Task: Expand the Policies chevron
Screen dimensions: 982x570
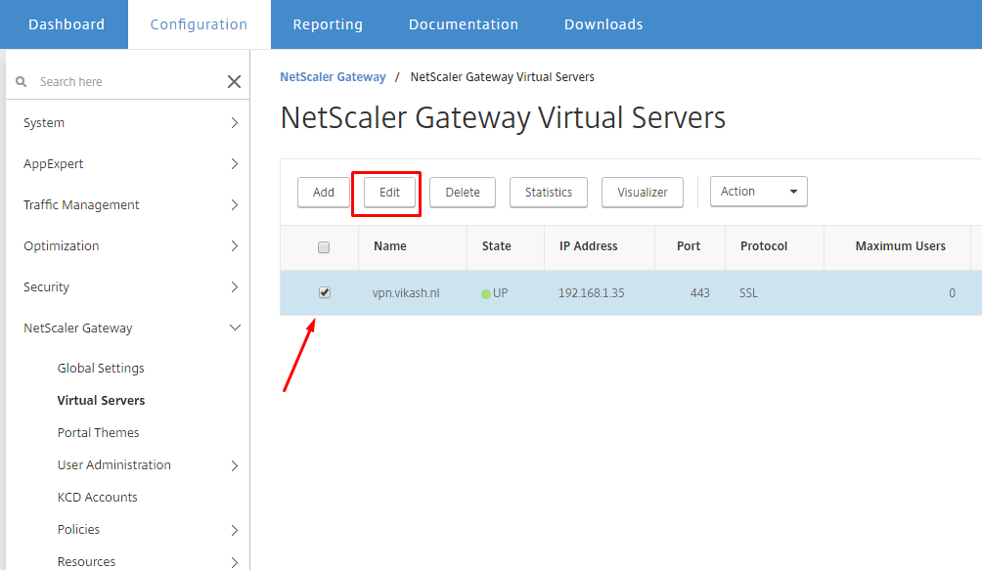Action: (x=234, y=531)
